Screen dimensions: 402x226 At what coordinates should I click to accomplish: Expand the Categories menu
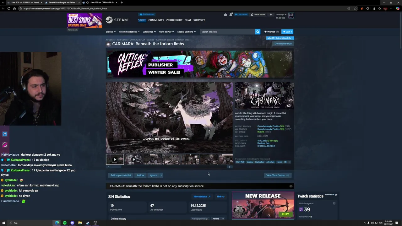(x=149, y=32)
